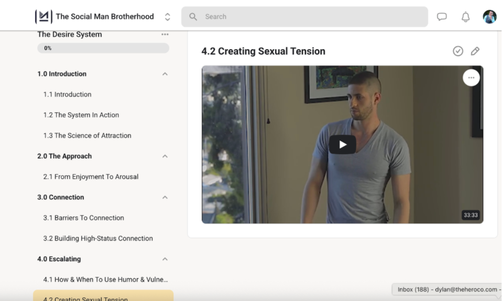
Task: Select 2.1 From Enjoyment To Arousal
Action: pos(91,177)
